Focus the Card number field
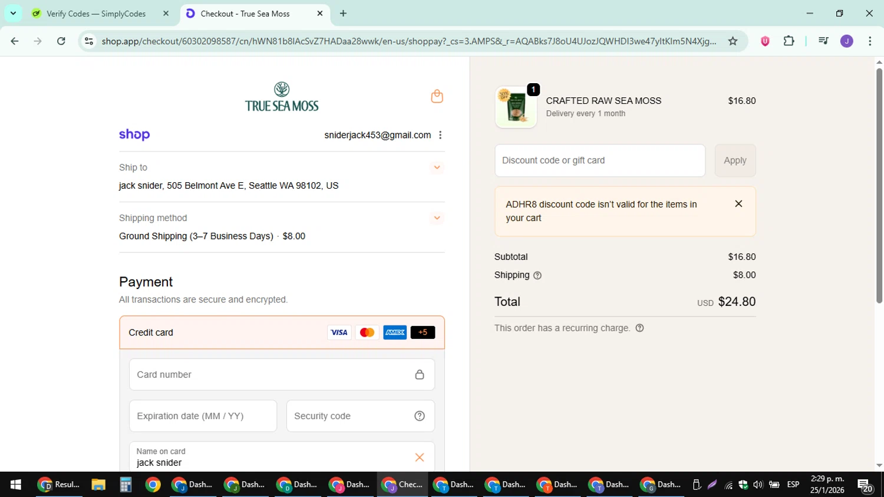Screen dimensions: 884x497 click(282, 374)
